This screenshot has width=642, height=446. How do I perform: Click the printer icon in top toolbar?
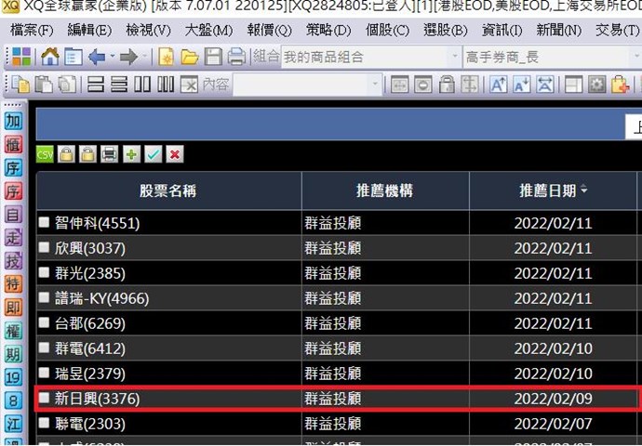tap(236, 58)
